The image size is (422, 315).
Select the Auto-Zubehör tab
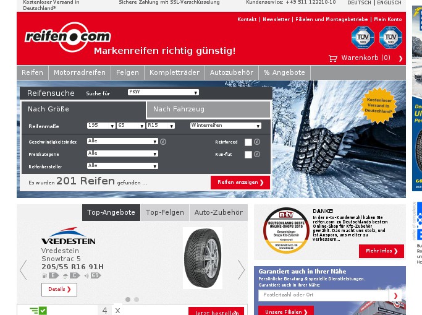219,213
